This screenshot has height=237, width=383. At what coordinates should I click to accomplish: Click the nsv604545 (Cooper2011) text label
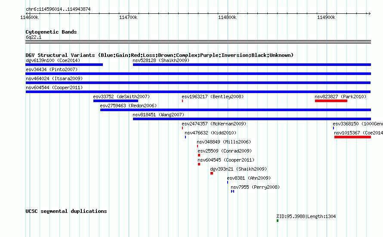click(226, 160)
